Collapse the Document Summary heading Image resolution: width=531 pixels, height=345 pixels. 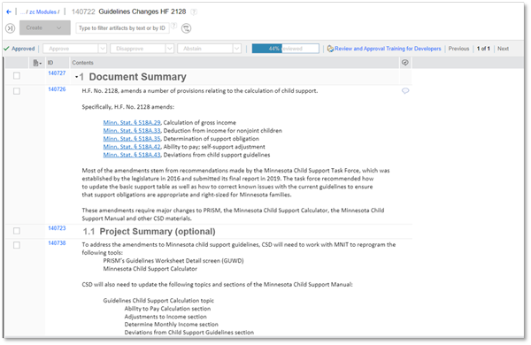76,77
